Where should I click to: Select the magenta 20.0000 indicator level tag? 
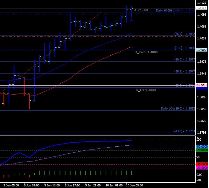202,168
